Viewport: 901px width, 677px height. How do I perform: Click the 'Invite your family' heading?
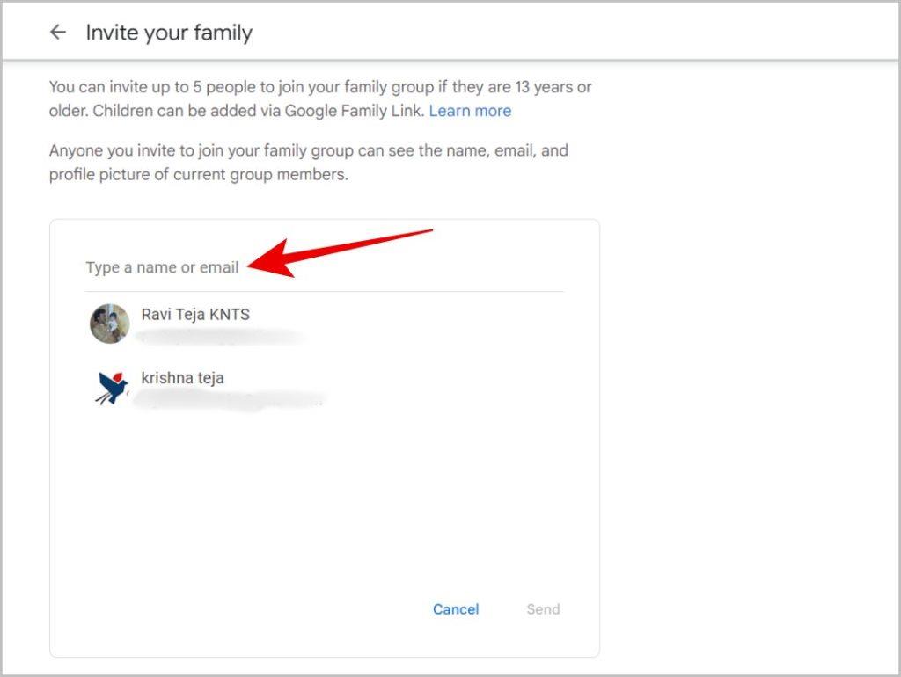pos(169,33)
